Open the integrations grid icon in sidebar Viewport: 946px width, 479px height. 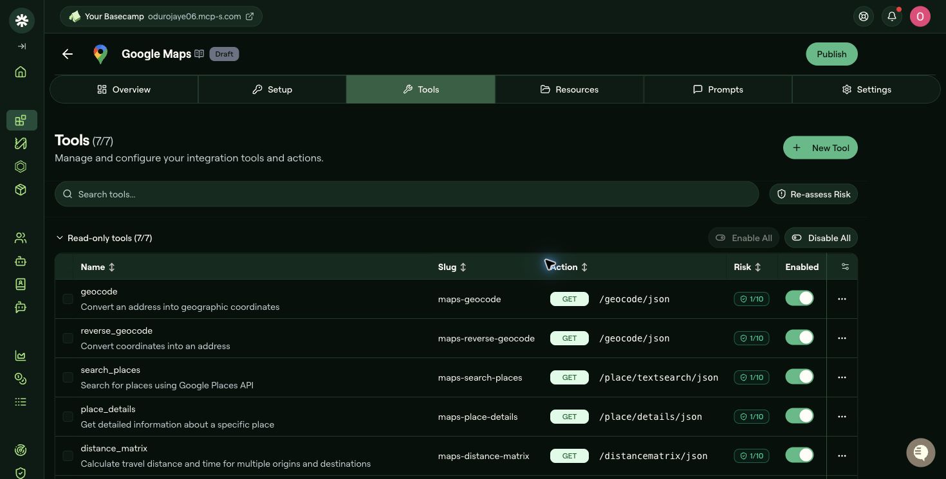[x=21, y=120]
